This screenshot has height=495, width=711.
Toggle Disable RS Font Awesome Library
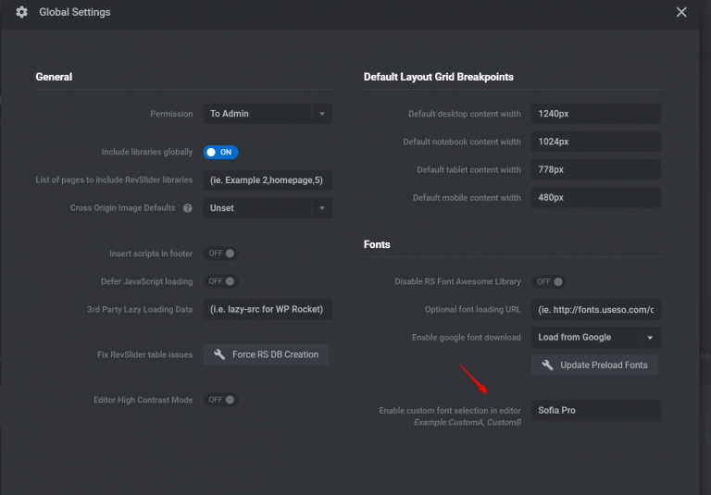pos(550,281)
